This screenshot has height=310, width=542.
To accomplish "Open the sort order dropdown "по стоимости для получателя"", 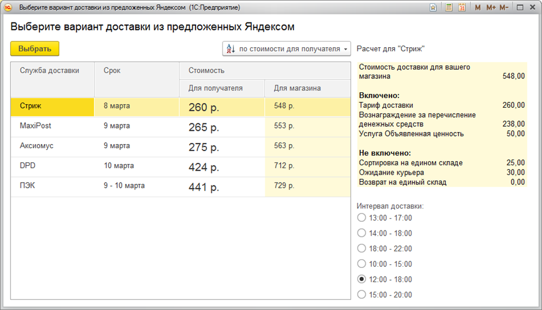I will tap(287, 49).
